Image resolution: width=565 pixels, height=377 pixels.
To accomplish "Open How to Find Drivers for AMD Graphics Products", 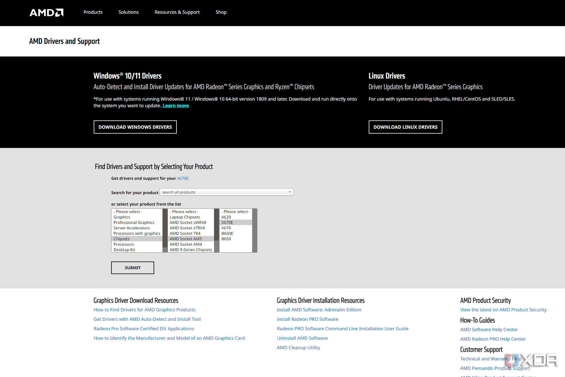I will (x=144, y=310).
